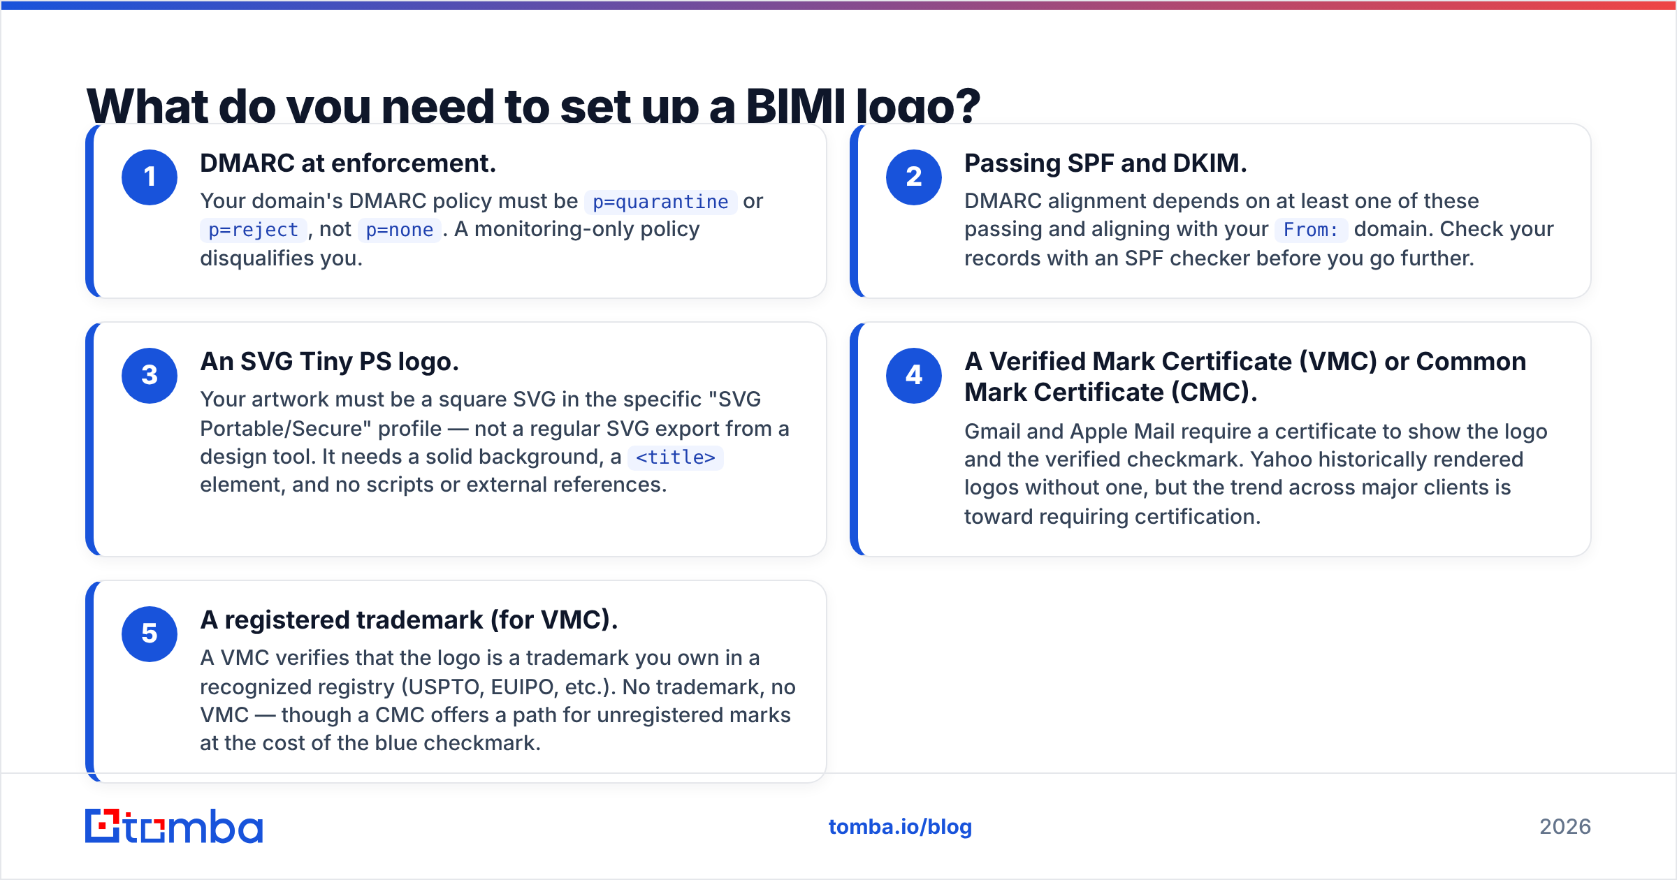Click the 'What do you need to set up a BIMI logo?' heading
Screen dimensions: 1677x880
(533, 105)
